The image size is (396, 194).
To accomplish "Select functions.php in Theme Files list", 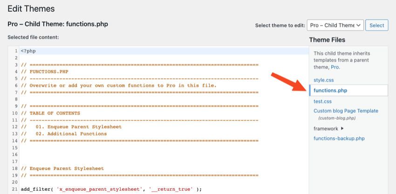I will click(330, 90).
